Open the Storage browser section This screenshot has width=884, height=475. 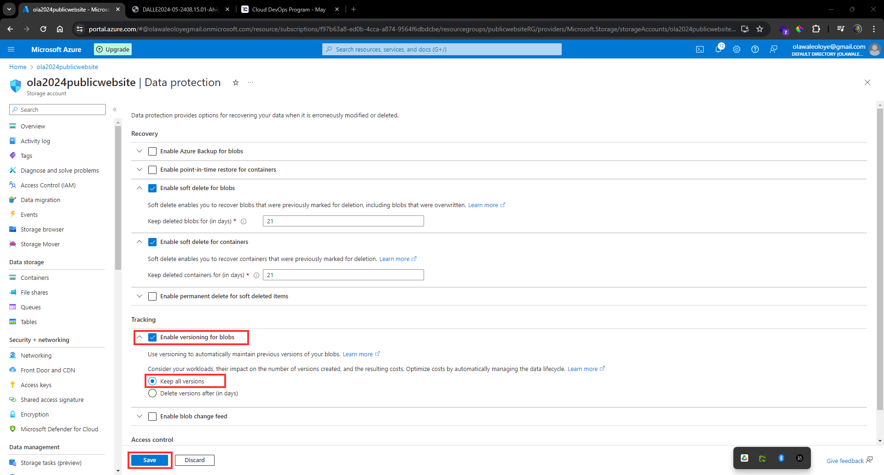coord(42,229)
